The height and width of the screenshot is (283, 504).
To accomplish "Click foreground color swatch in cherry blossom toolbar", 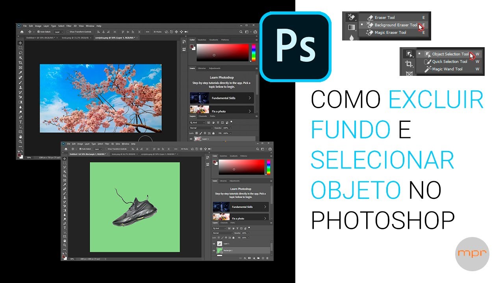I will coord(19,155).
